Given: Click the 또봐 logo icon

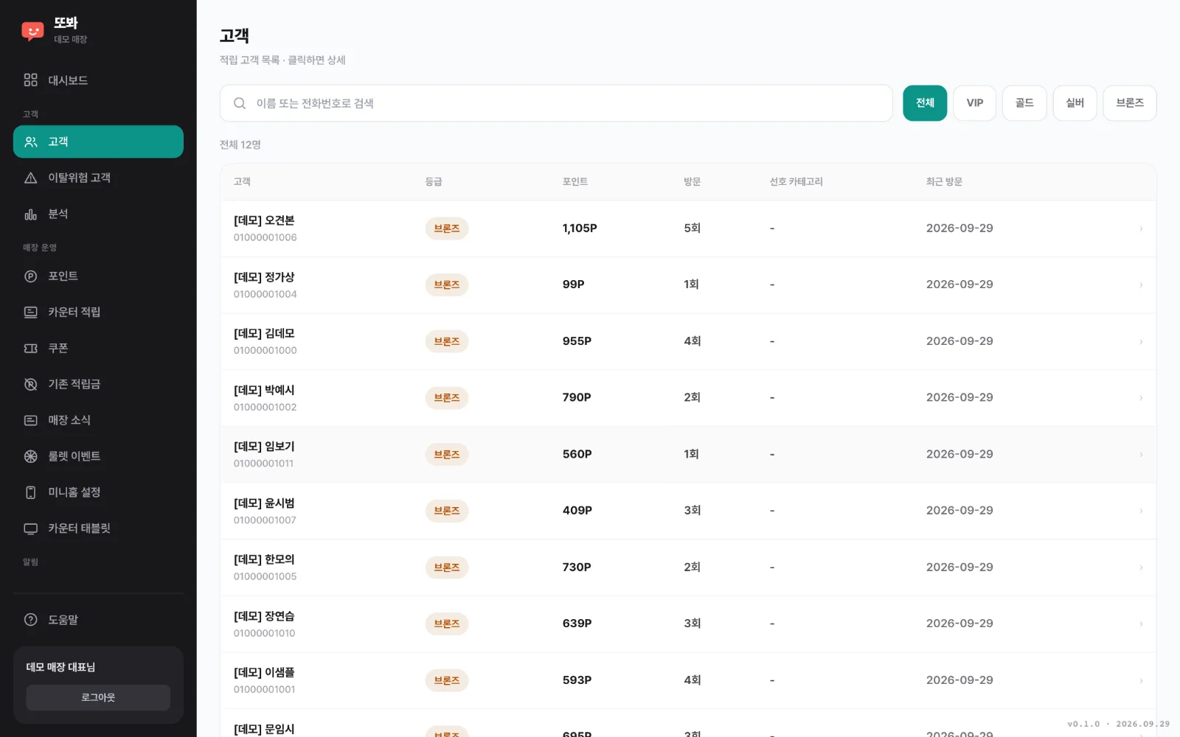Looking at the screenshot, I should (32, 31).
